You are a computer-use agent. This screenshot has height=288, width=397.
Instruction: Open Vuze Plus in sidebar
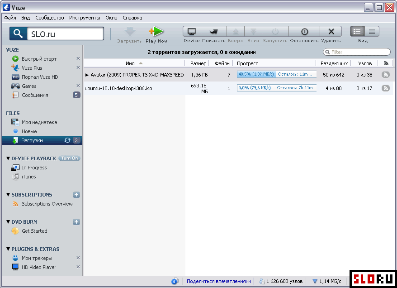32,68
